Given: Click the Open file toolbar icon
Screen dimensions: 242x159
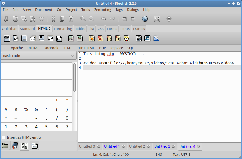Looking at the screenshot, I should [15, 19].
